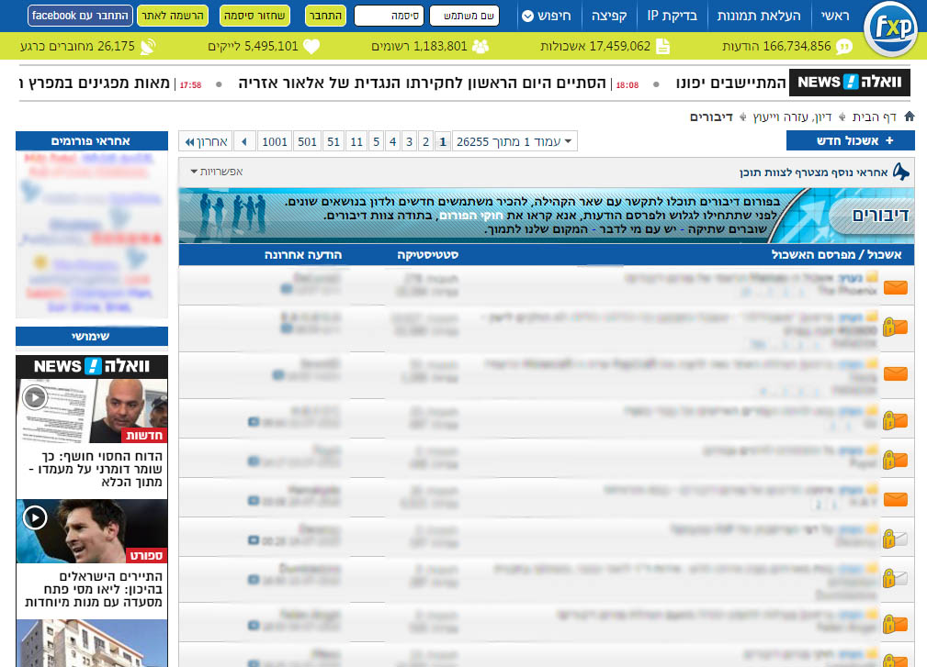Open the page selector dropdown

tap(514, 141)
